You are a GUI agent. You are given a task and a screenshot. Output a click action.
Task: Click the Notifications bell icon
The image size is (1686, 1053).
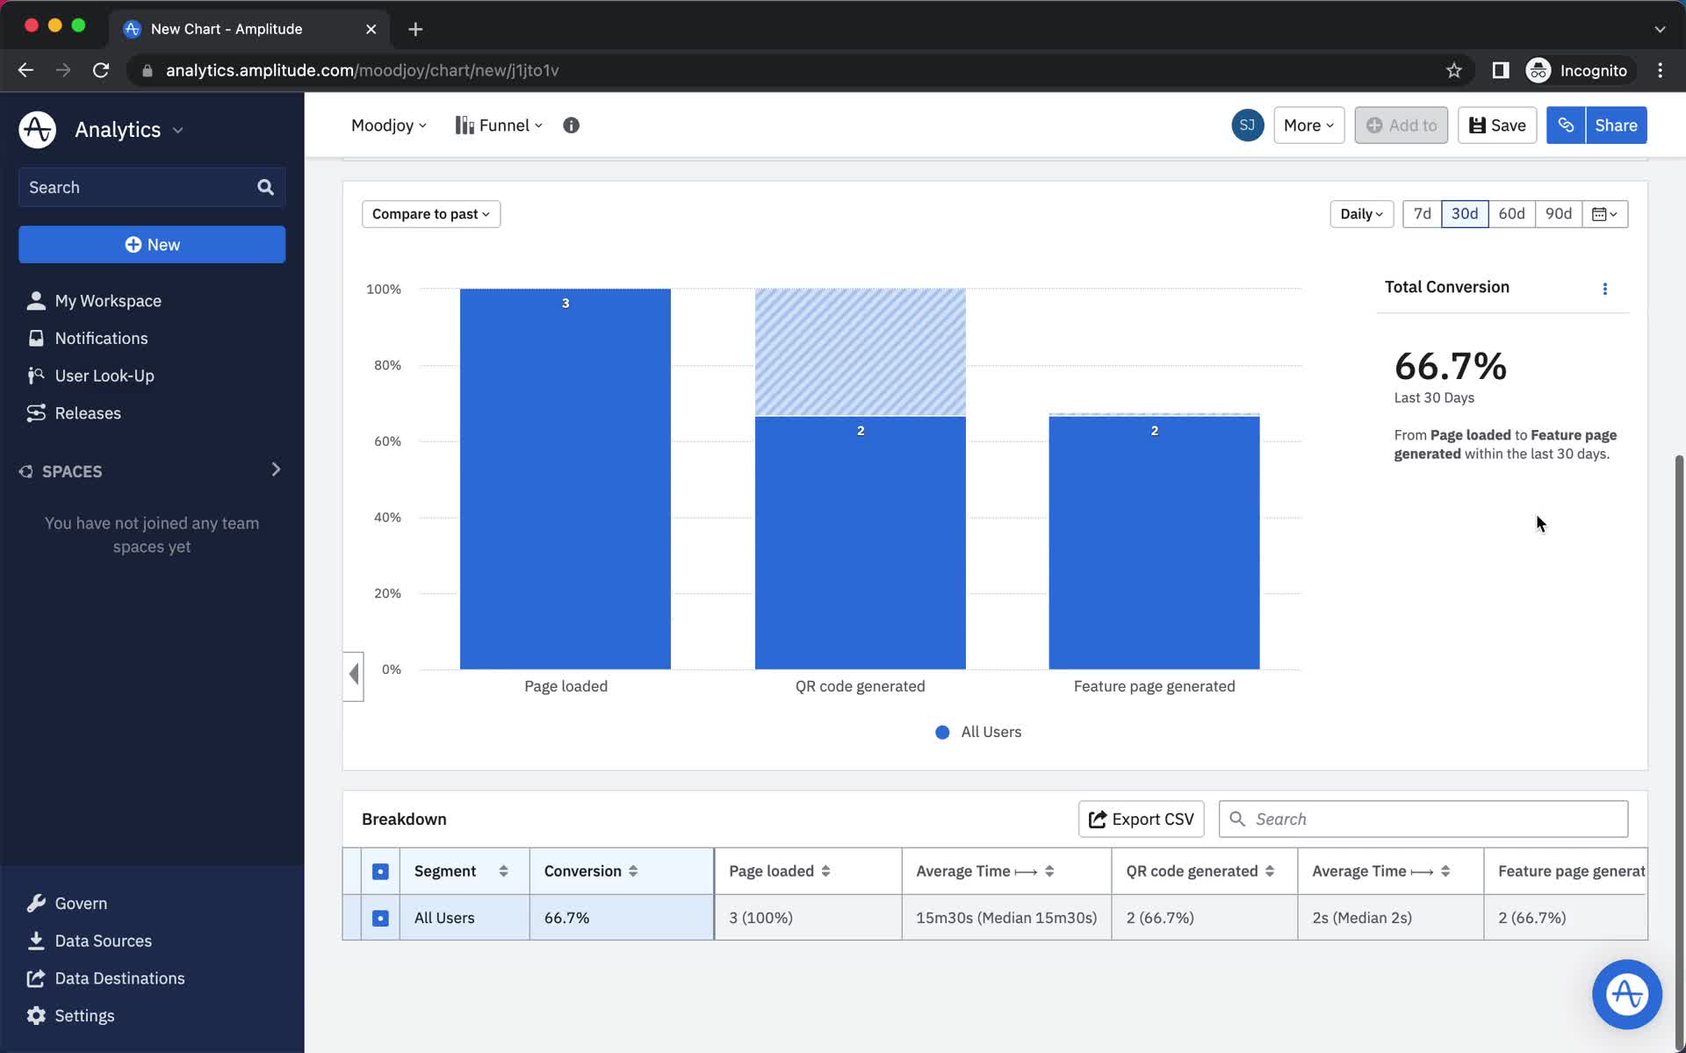(x=34, y=337)
